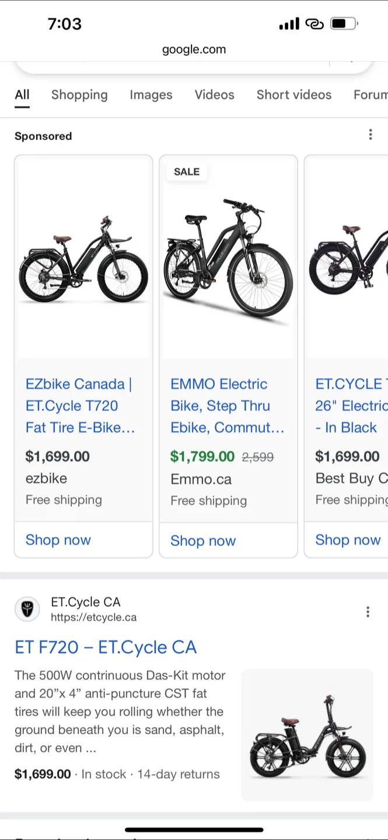Tap the cellular signal indicator
388x840 pixels.
[x=289, y=23]
